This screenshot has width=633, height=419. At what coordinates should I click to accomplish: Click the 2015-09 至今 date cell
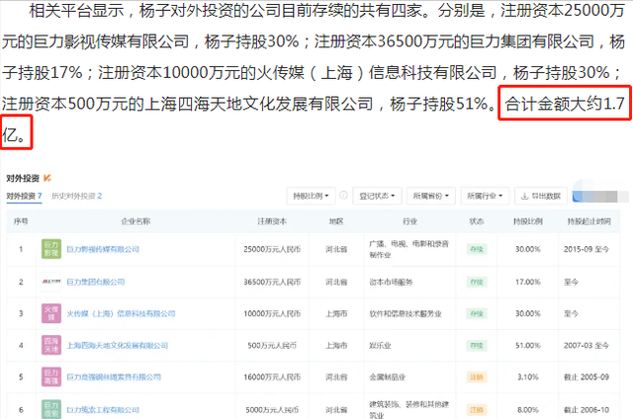587,249
